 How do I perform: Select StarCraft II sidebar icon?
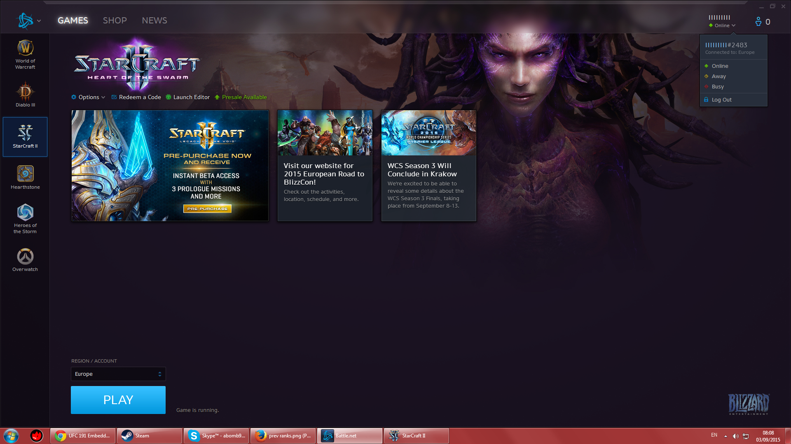click(25, 136)
